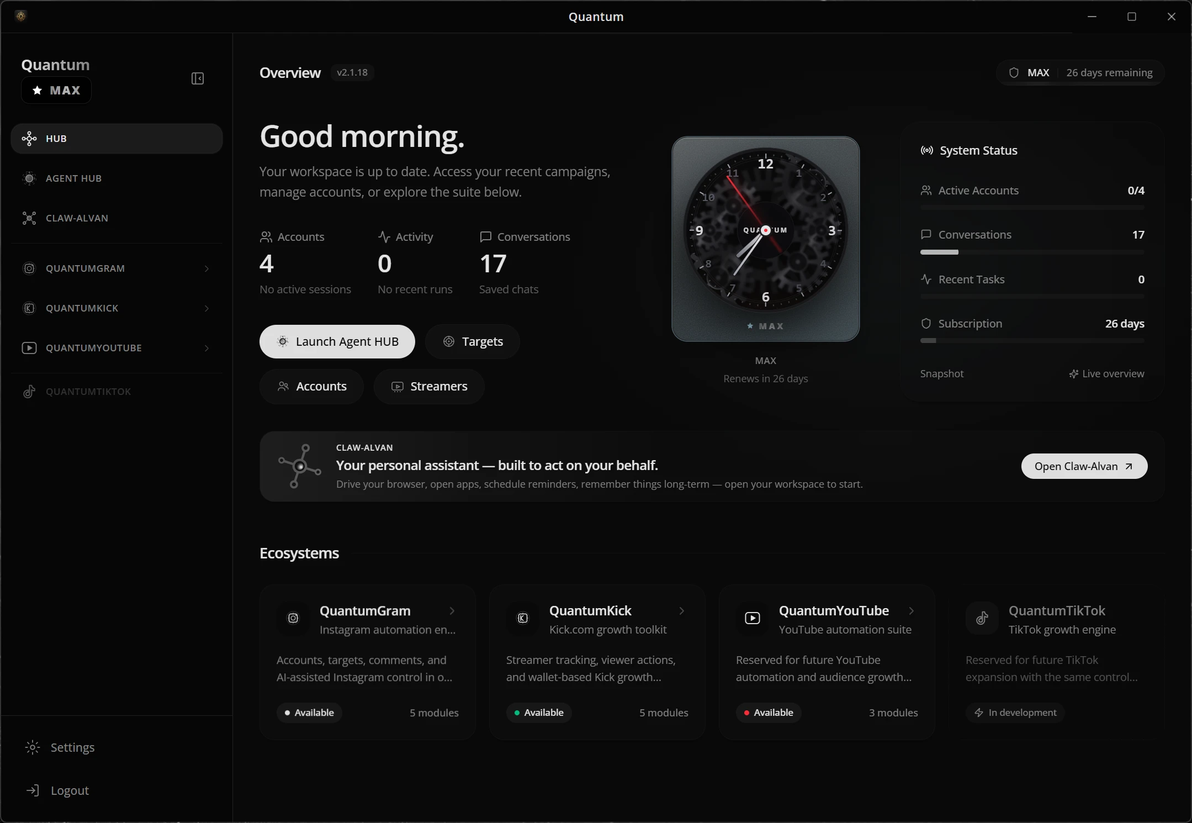The width and height of the screenshot is (1192, 823).
Task: Click the QuantumYouTube card play icon
Action: 753,618
